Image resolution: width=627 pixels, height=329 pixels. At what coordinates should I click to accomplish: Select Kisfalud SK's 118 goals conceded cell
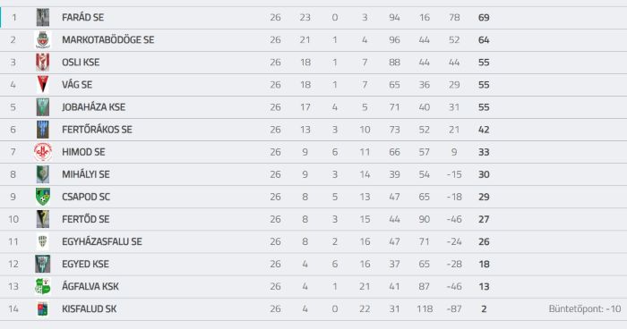(x=425, y=309)
